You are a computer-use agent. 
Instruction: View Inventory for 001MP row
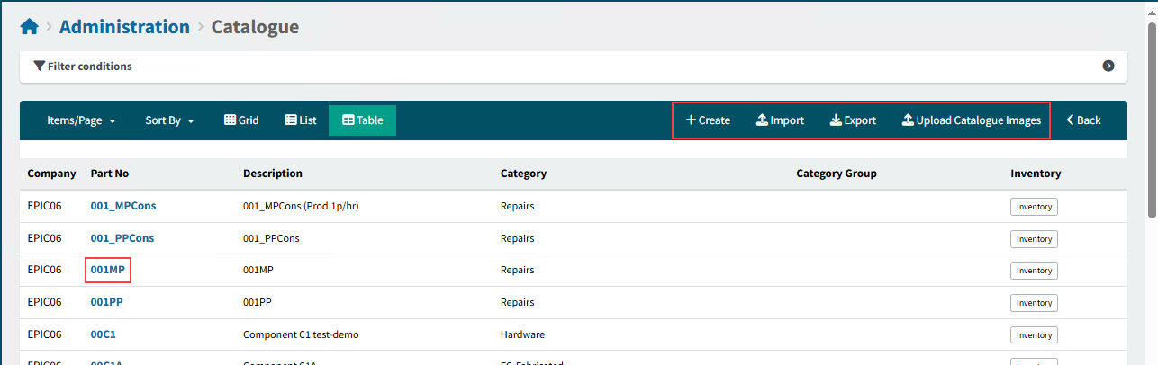pyautogui.click(x=1034, y=271)
